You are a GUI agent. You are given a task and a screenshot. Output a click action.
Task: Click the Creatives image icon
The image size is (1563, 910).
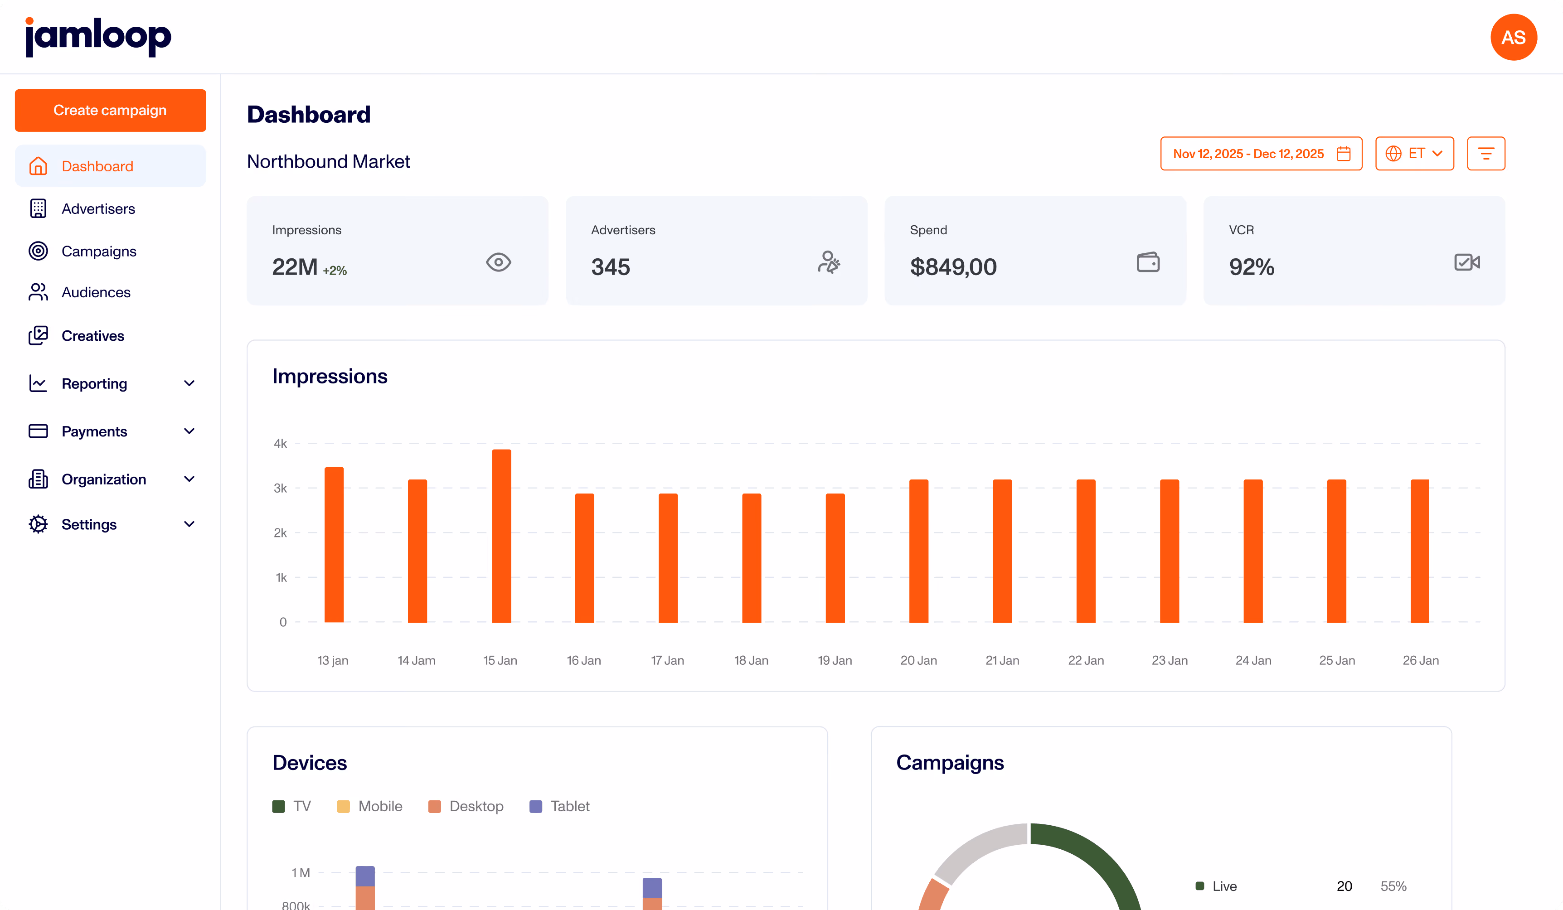[39, 335]
